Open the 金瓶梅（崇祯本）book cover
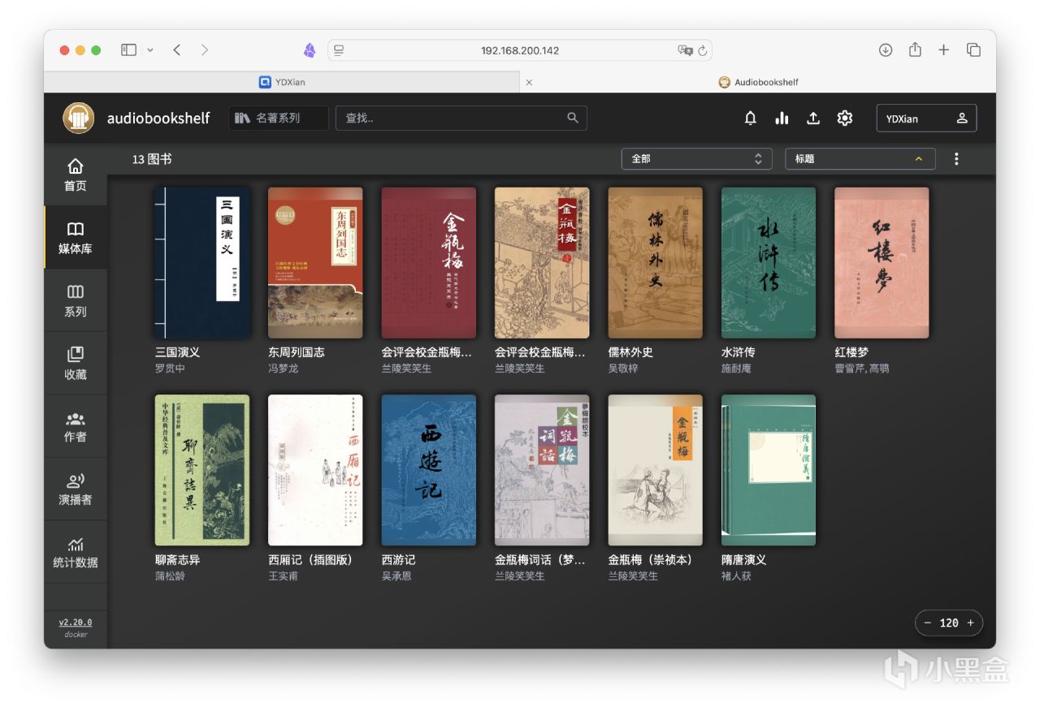1040x707 pixels. 656,470
